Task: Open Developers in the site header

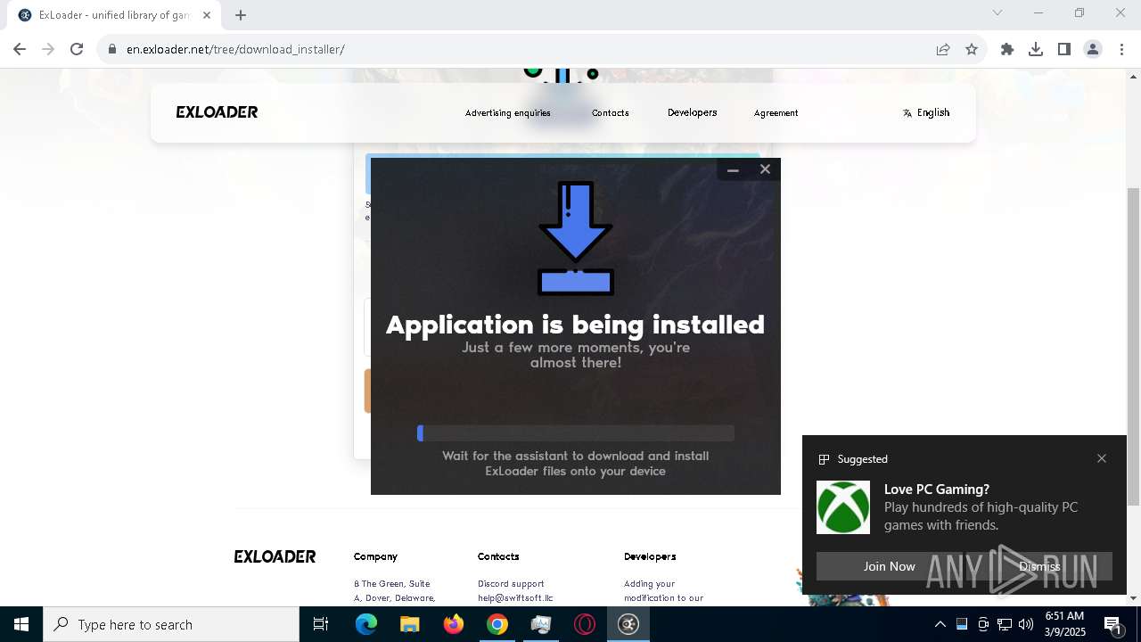Action: tap(693, 112)
